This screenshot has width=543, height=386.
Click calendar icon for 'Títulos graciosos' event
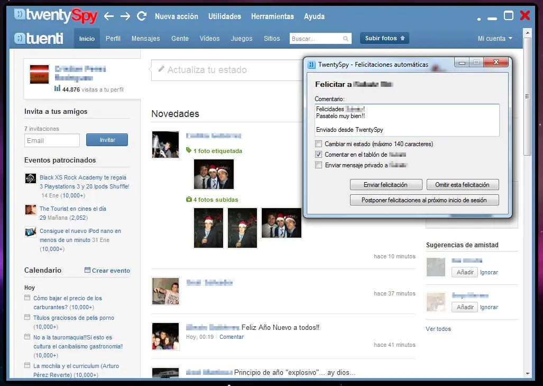pyautogui.click(x=27, y=317)
